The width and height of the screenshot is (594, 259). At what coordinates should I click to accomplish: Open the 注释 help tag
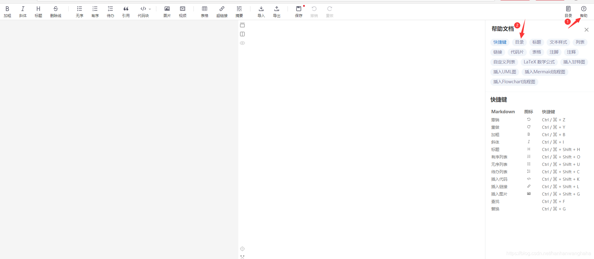571,52
